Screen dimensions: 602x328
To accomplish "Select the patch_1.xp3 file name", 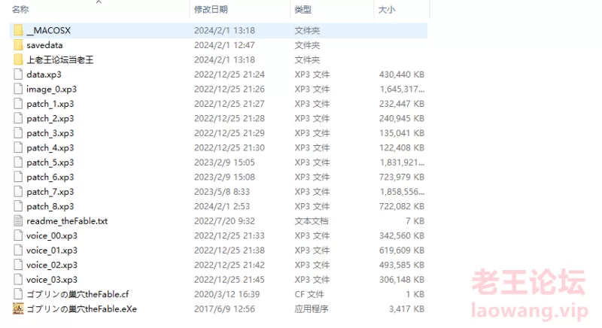I will [x=50, y=104].
